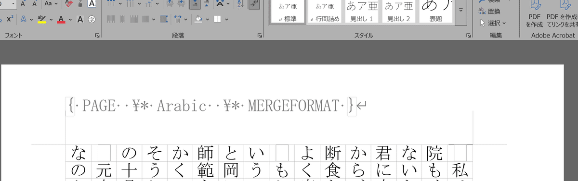Toggle character shading (gray A)

click(x=80, y=20)
